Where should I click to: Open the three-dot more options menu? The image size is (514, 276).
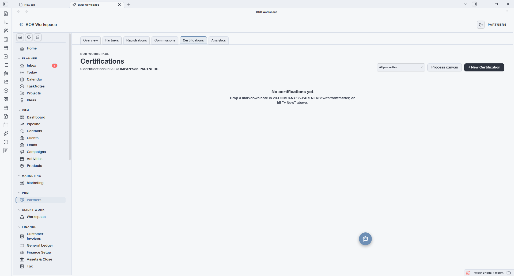click(507, 12)
